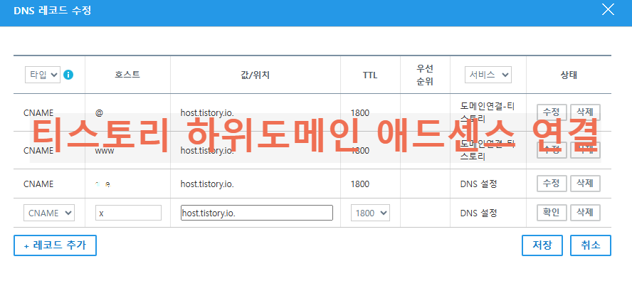Open the 1800 TTL dropdown
The height and width of the screenshot is (286, 632).
click(x=370, y=213)
